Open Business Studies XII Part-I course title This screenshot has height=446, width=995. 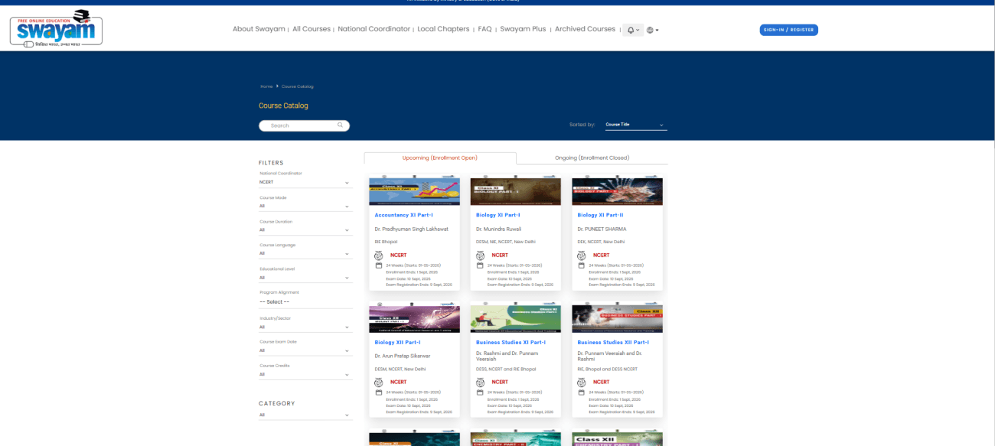pyautogui.click(x=613, y=343)
